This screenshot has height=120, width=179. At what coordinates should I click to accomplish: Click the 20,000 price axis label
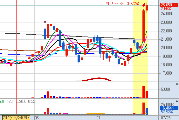[x=166, y=48]
